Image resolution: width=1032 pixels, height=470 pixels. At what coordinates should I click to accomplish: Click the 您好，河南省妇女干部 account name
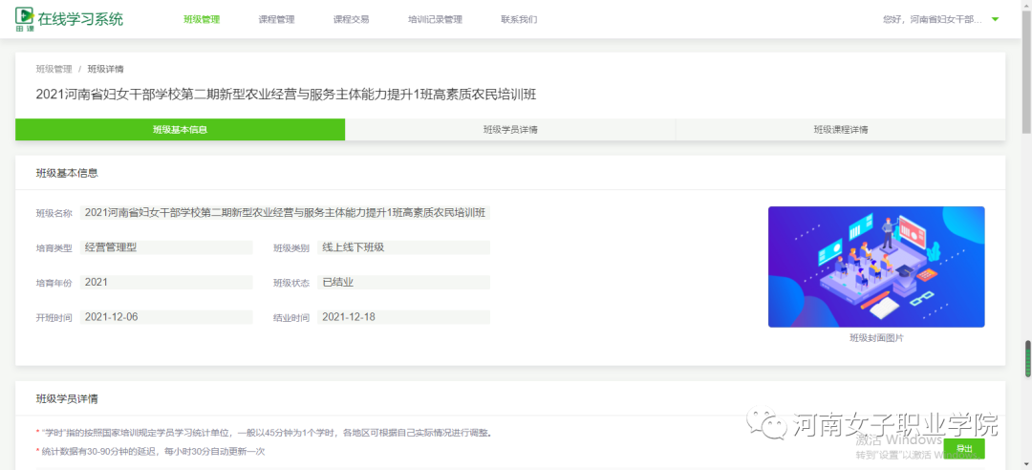933,20
